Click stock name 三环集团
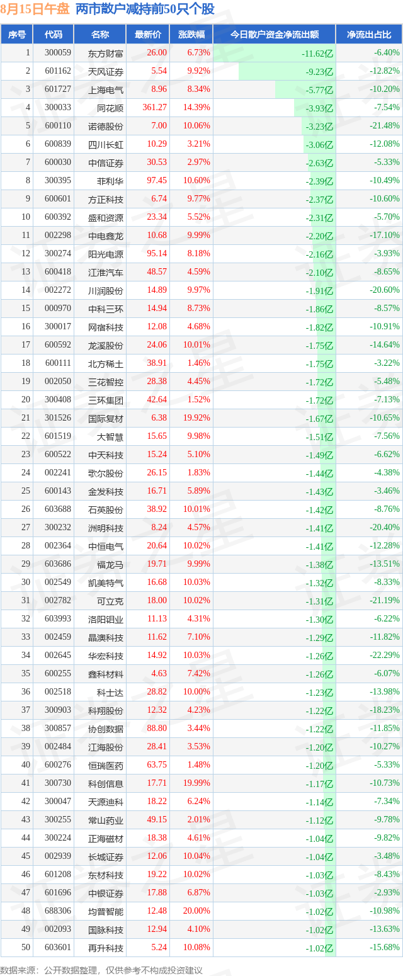Image resolution: width=403 pixels, height=976 pixels. click(x=106, y=400)
